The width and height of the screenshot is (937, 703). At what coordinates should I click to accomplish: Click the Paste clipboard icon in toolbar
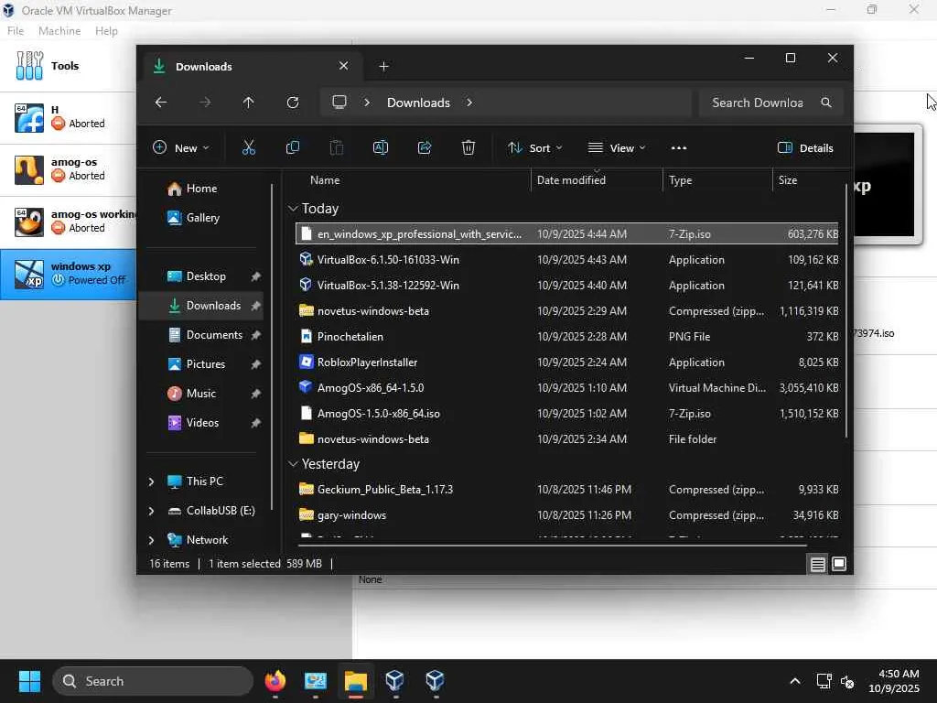337,147
